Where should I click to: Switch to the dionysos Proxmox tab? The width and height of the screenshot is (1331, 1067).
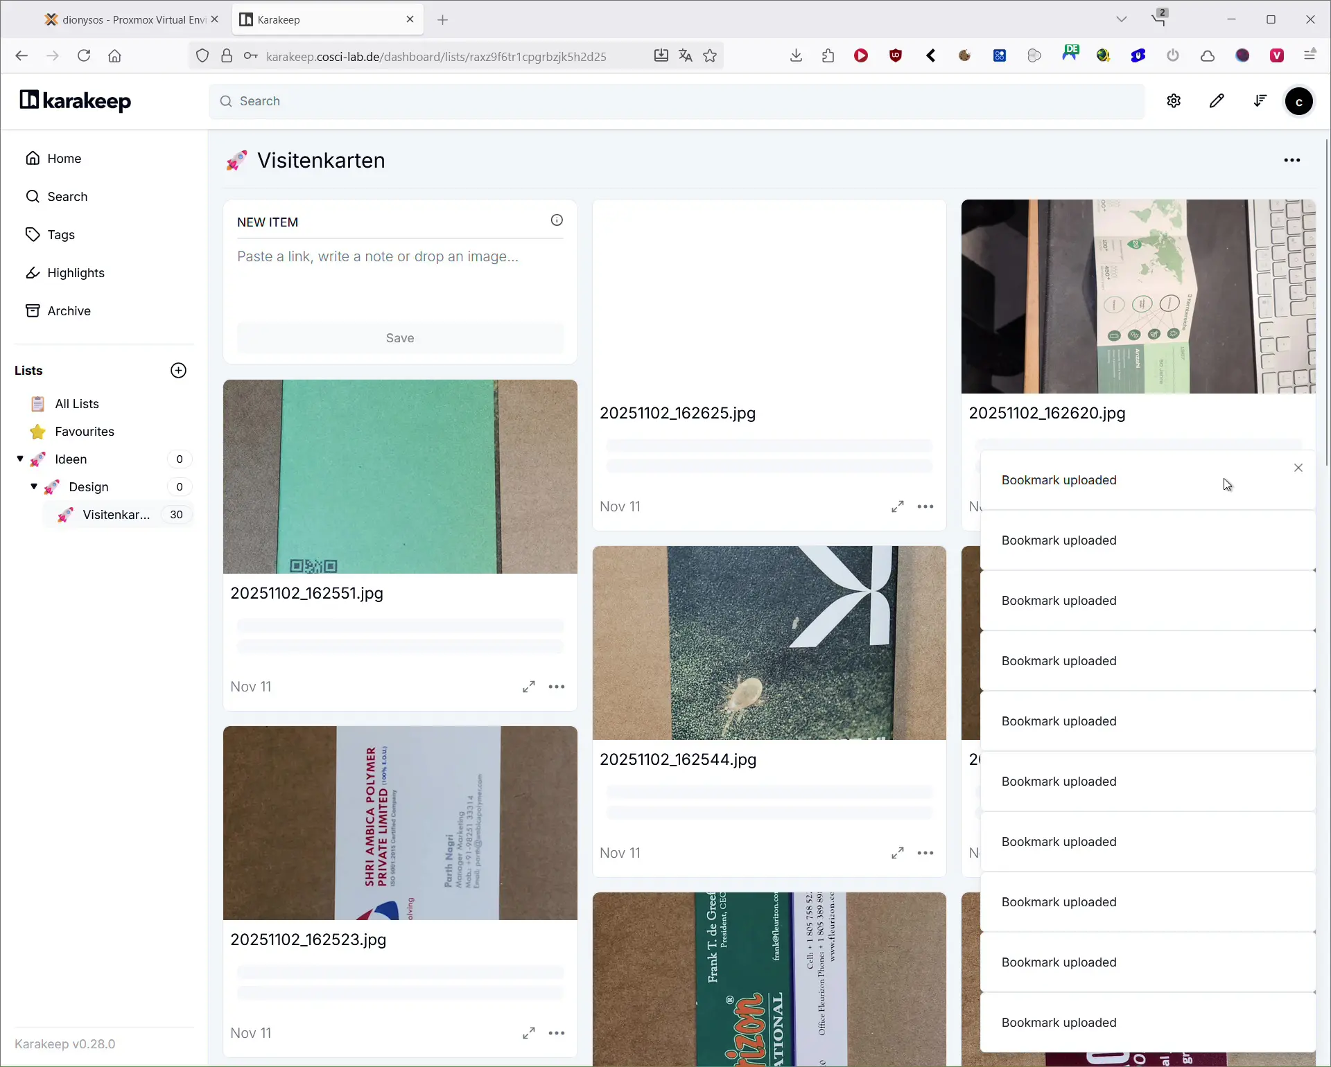132,19
